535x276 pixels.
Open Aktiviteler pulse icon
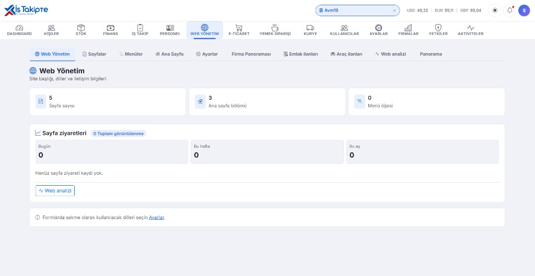pyautogui.click(x=471, y=28)
